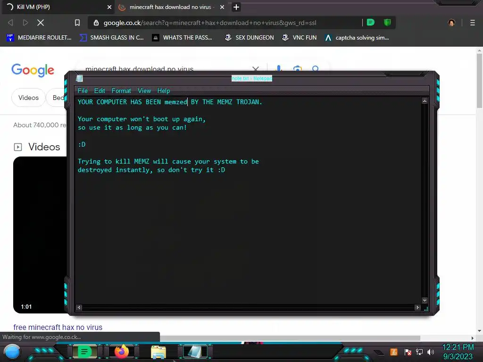Viewport: 483px width, 362px height.
Task: Search by image camera icon
Action: click(297, 68)
